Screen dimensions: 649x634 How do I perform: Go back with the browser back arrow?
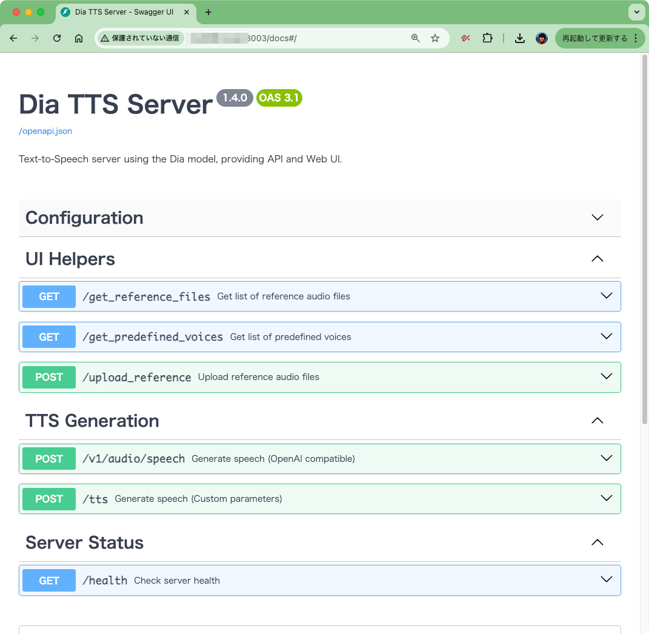(x=14, y=39)
